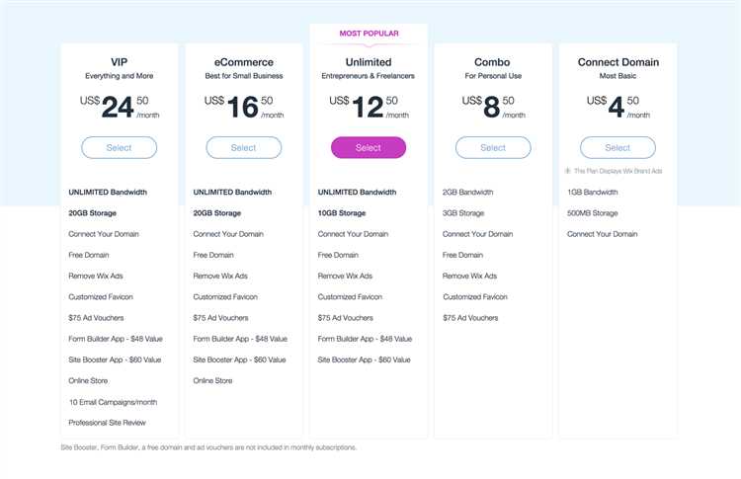Select the Connect Domain plan
Image resolution: width=741 pixels, height=479 pixels.
point(618,148)
